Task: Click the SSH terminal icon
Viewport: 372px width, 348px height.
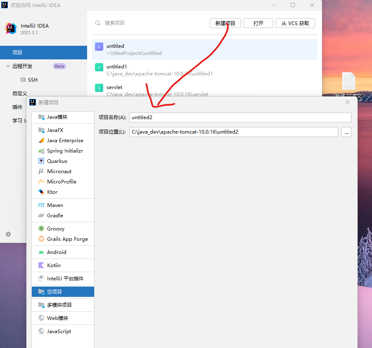Action: coord(23,80)
